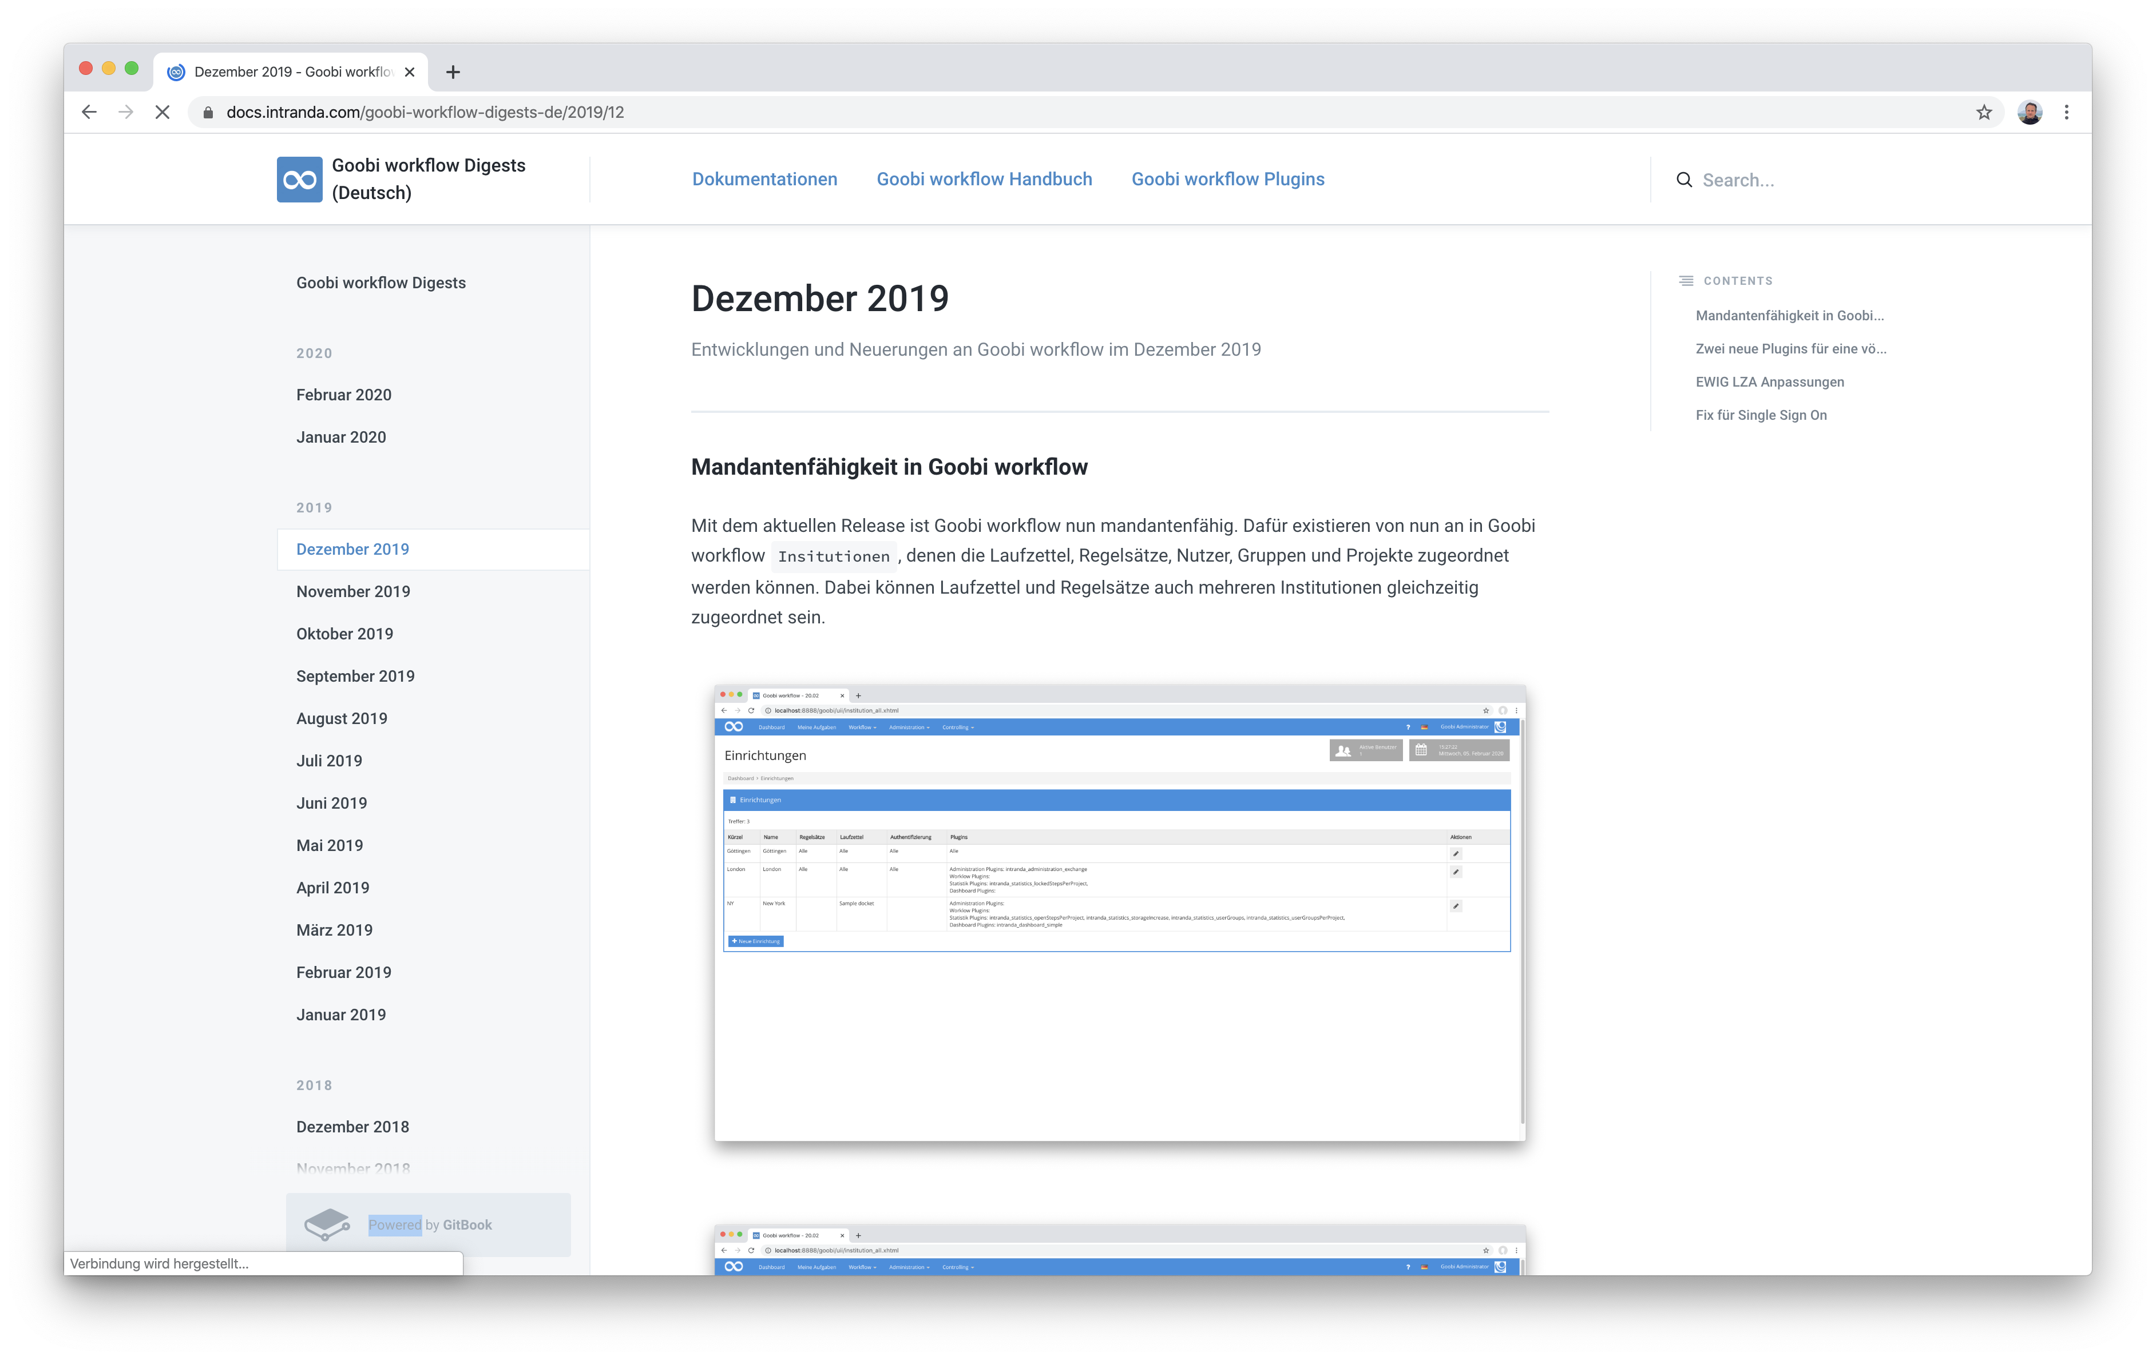Open the Dezember 2018 digest
Viewport: 2156px width, 1360px height.
[x=353, y=1127]
